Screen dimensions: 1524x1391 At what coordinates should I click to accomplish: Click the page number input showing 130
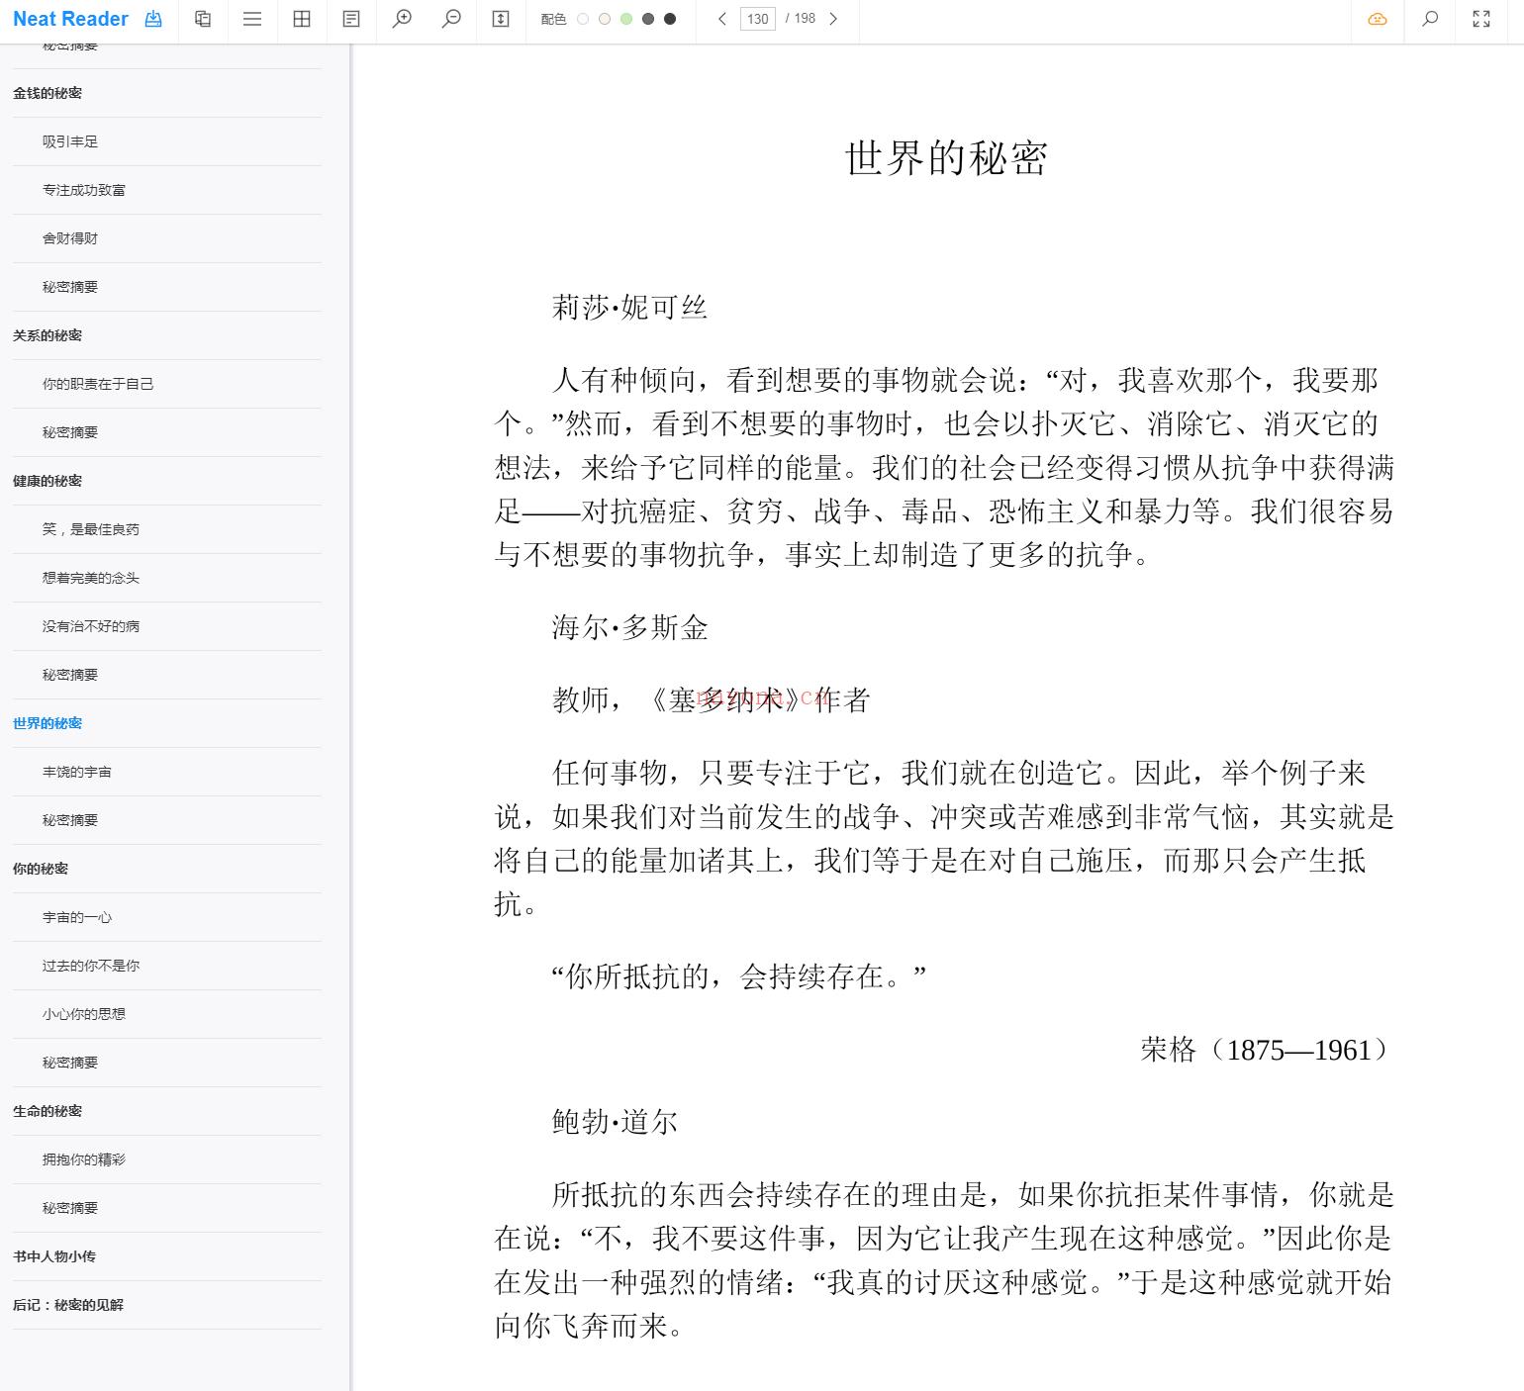click(x=758, y=19)
